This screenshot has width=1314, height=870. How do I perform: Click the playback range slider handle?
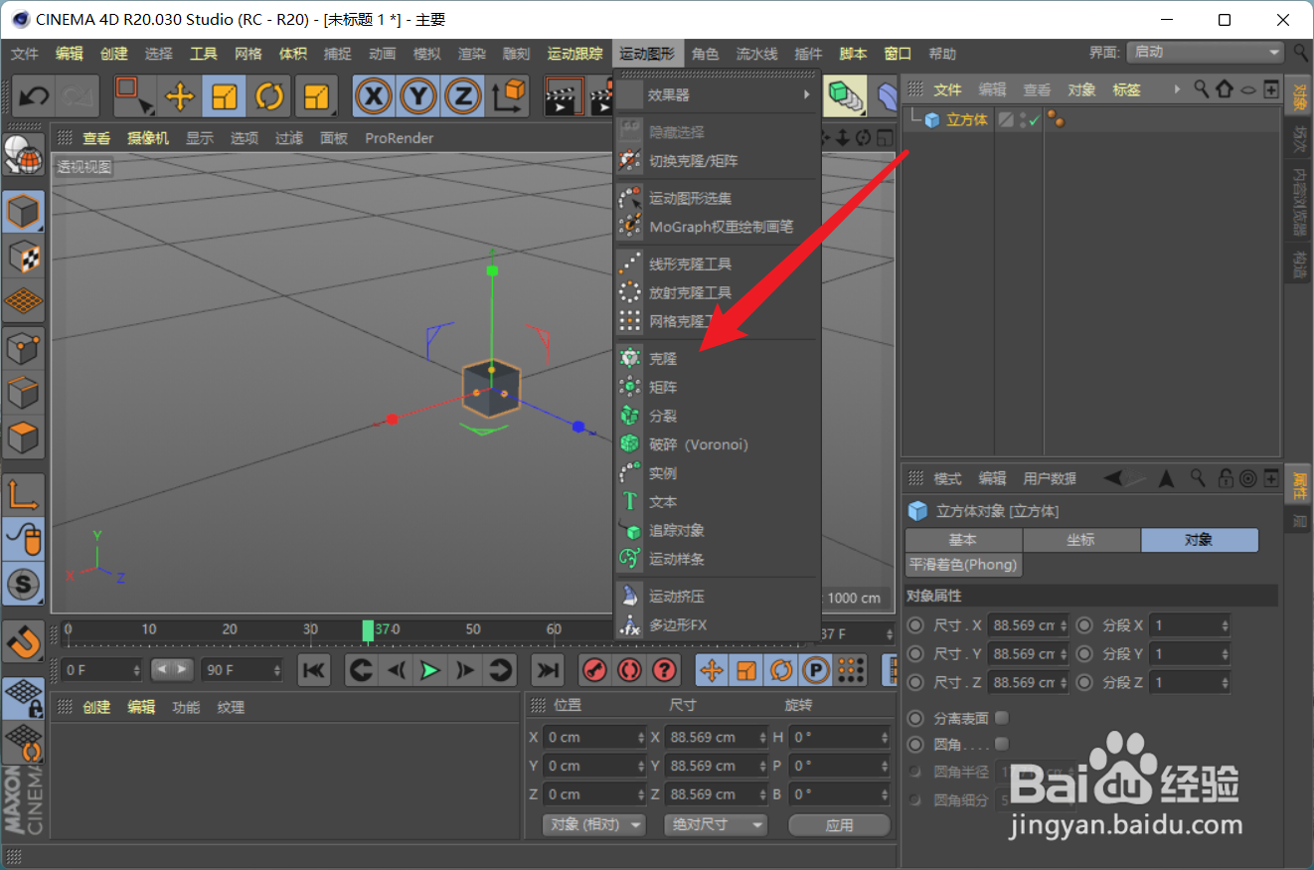pos(171,670)
